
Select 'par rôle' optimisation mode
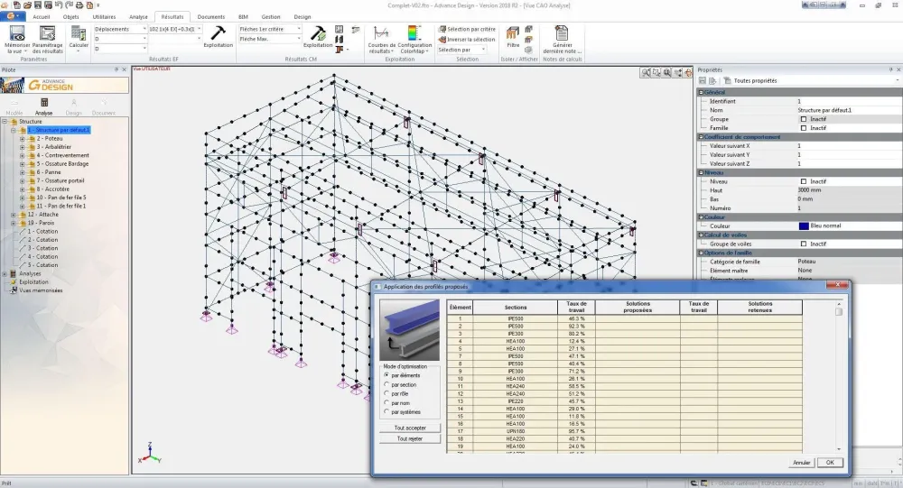tap(386, 393)
